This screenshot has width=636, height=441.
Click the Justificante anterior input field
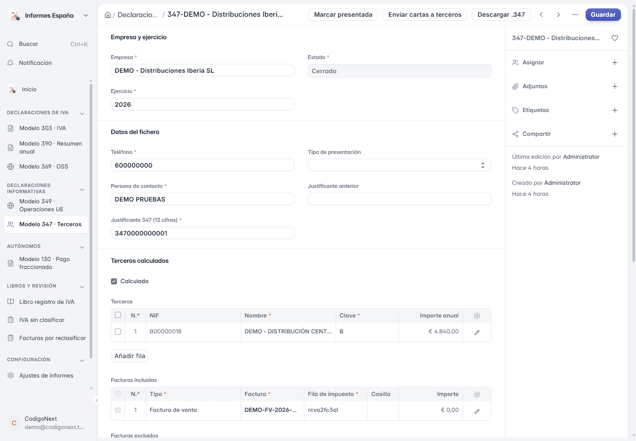(x=400, y=199)
